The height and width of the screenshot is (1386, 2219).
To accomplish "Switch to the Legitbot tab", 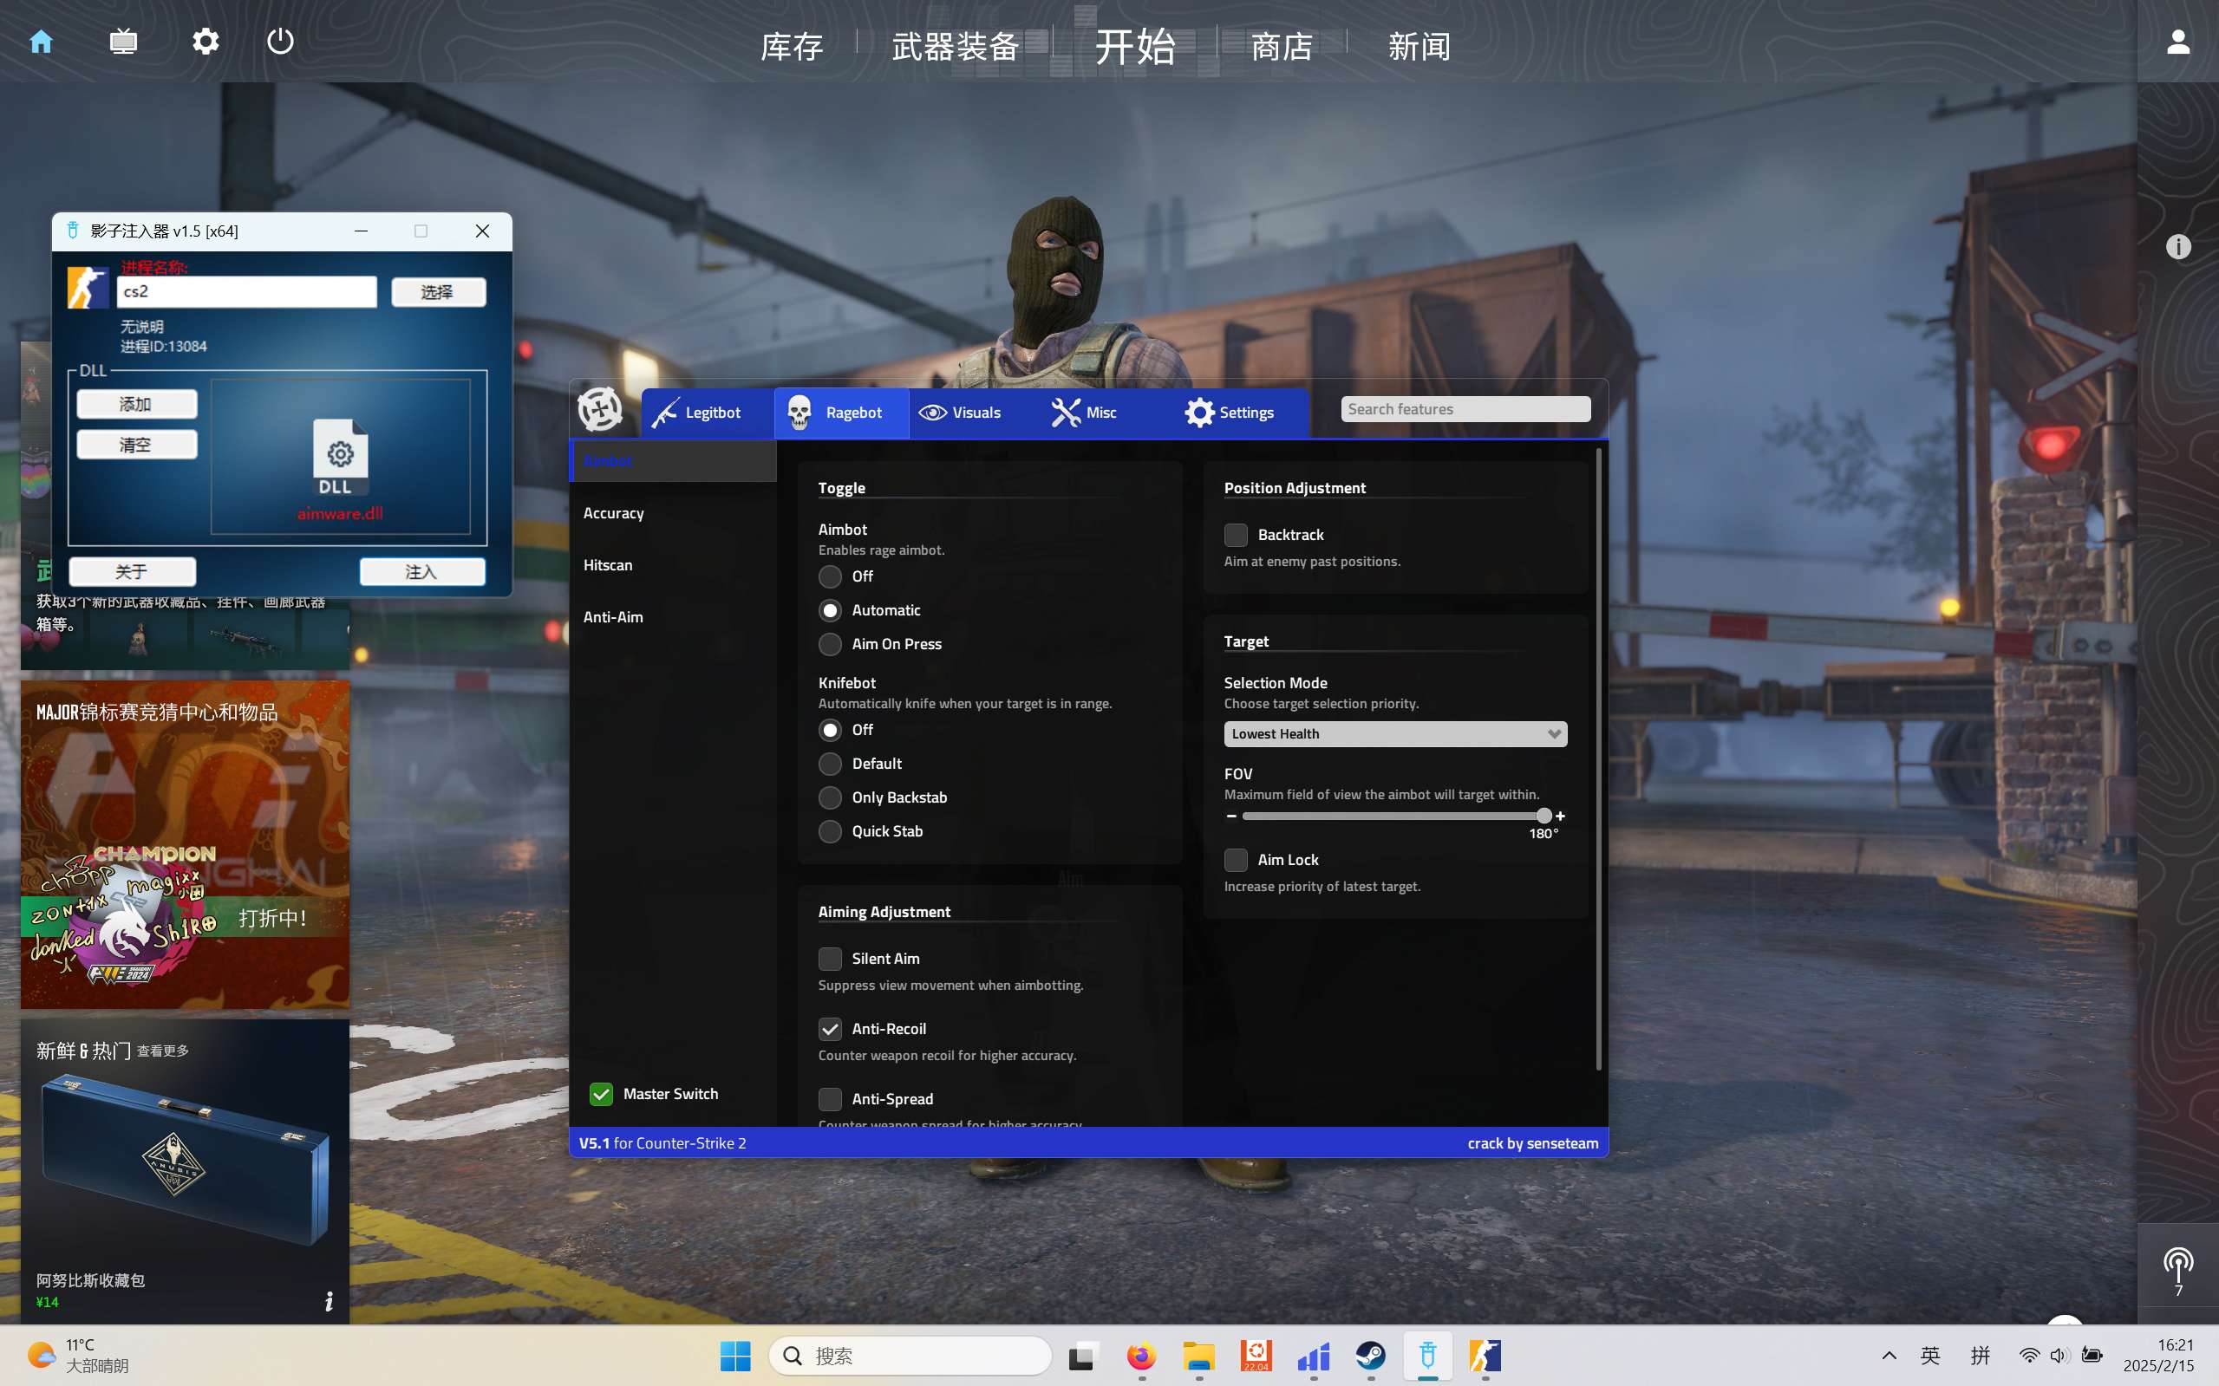I will click(x=707, y=413).
